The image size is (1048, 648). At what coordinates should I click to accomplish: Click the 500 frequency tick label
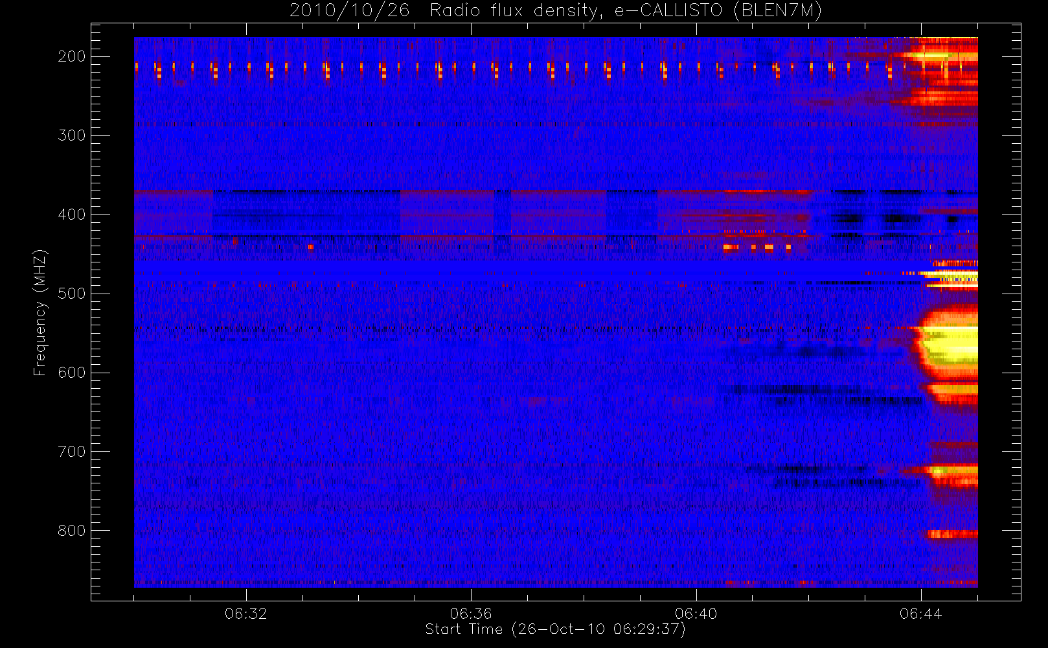click(71, 294)
